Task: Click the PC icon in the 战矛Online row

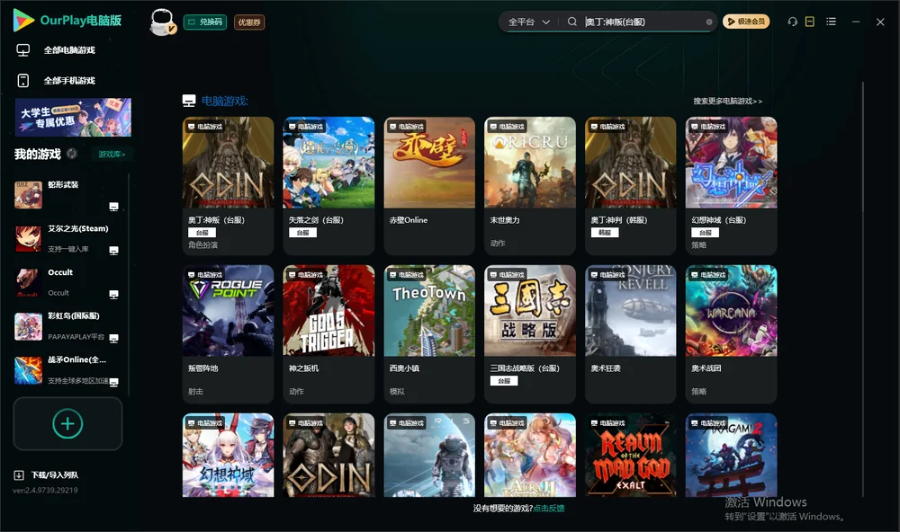Action: click(113, 382)
